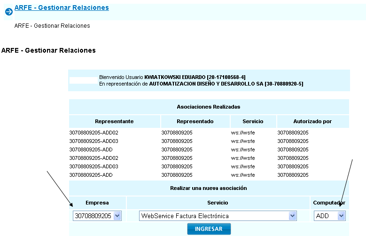The width and height of the screenshot is (366, 236).
Task: Click the Asociaciones Realizadas section title
Action: [x=209, y=107]
